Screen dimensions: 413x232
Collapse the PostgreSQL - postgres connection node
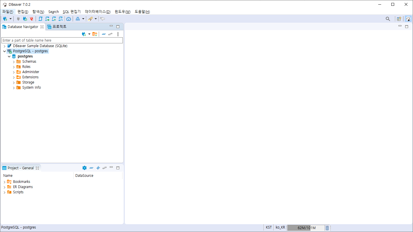click(4, 51)
